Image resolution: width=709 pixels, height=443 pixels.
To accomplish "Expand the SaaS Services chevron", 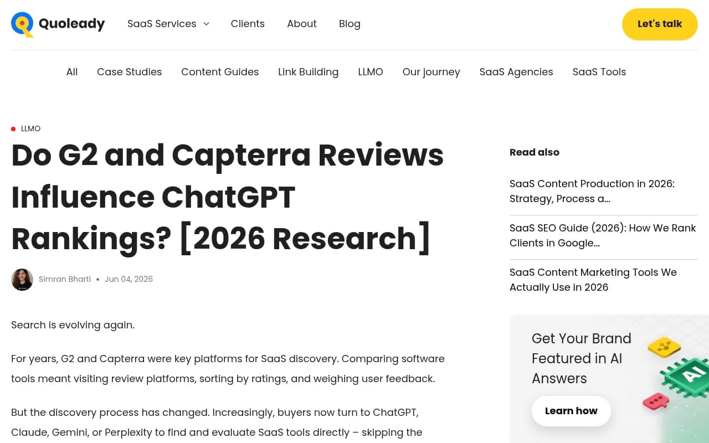I will (x=206, y=24).
